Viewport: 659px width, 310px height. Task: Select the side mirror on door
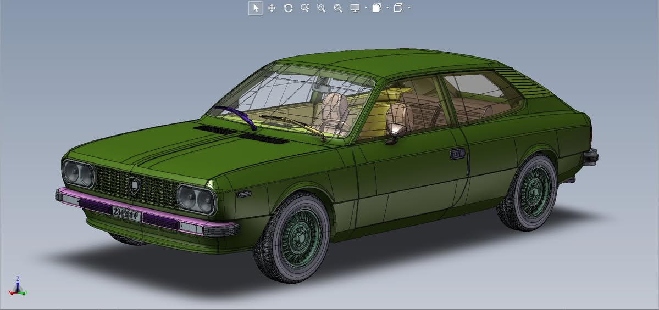pos(396,133)
